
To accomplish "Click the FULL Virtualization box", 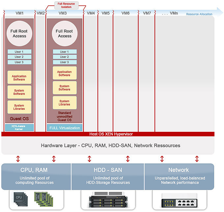I will click(65, 128).
